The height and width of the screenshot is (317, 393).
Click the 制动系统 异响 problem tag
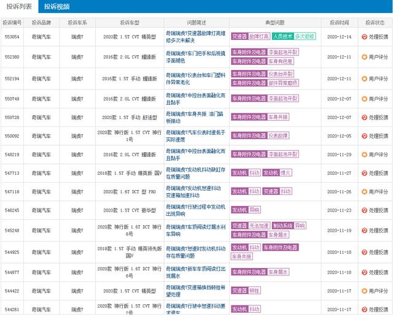point(289,226)
